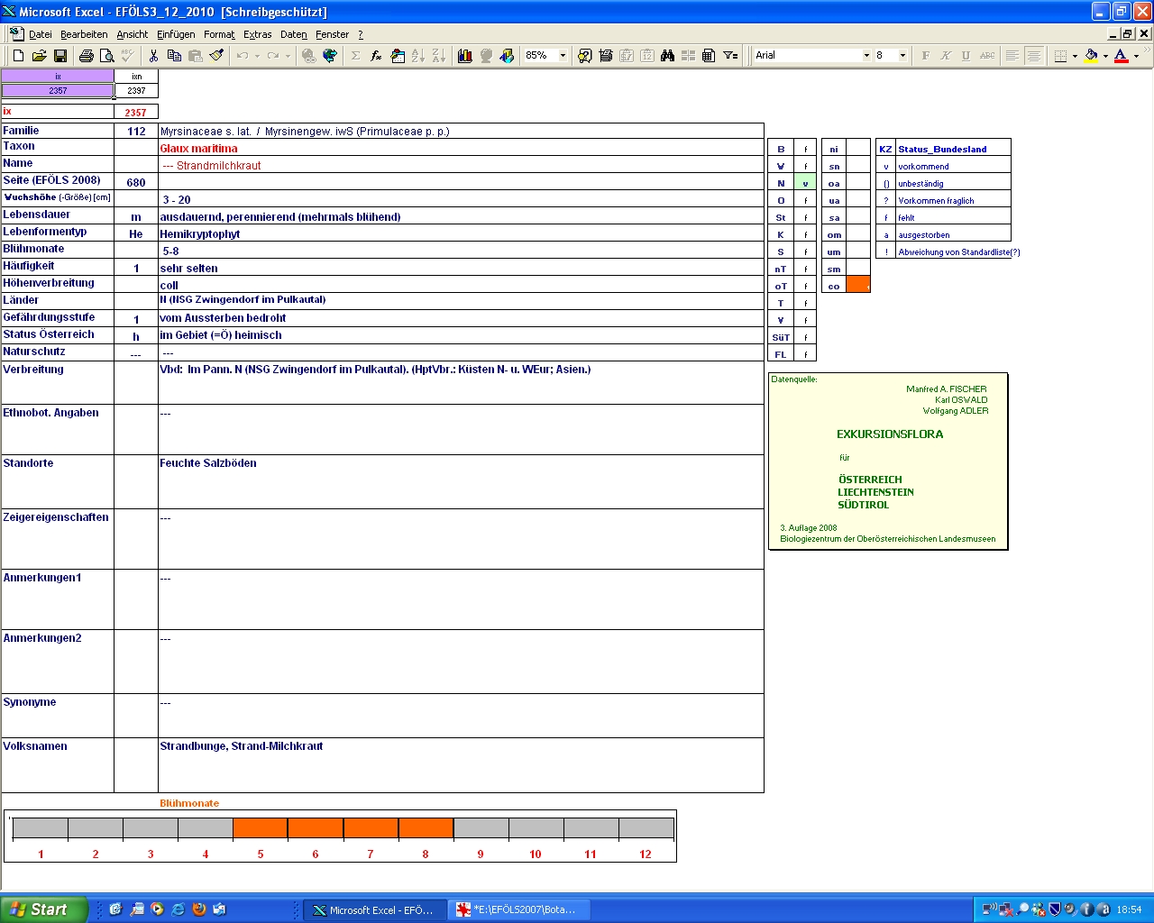Toggle italic formatting K button
The height and width of the screenshot is (923, 1154).
pos(946,56)
